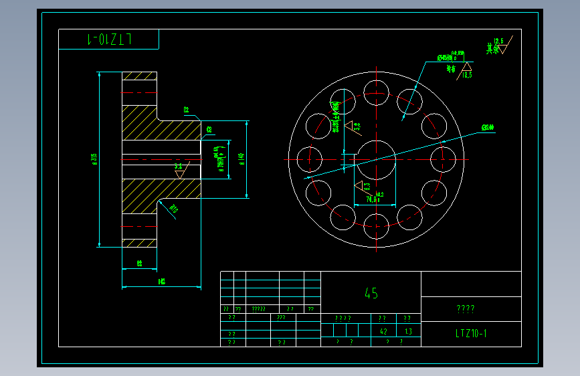Click the LTZ10-1 drawing number in title block
580x376 pixels.
(471, 333)
